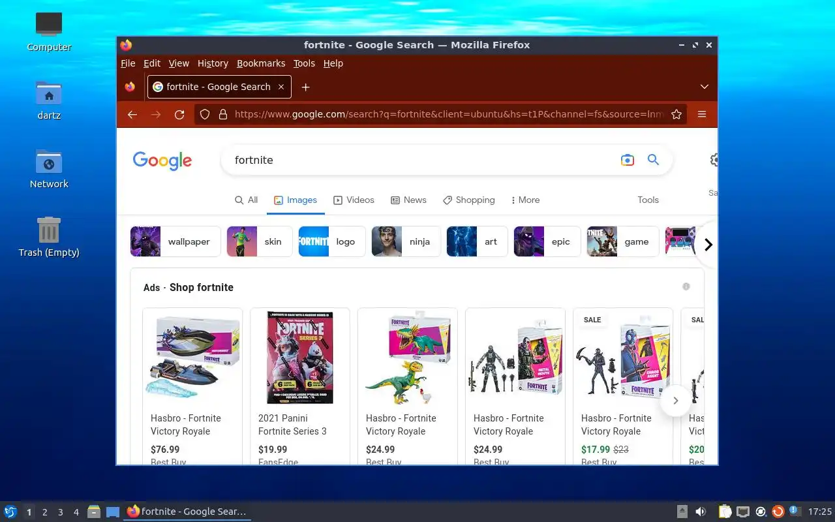Click the removable media eject tray icon

682,512
